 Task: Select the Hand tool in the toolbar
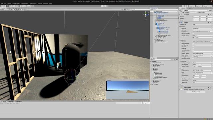(2, 6)
